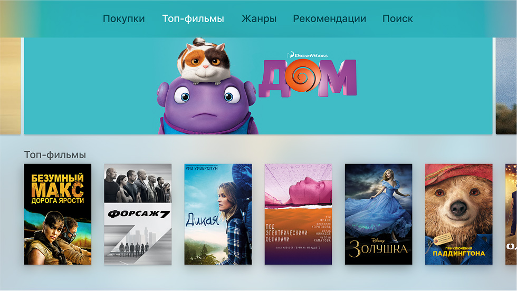Click the cat on the alien's head
Screen dimensions: 517x291
point(203,62)
